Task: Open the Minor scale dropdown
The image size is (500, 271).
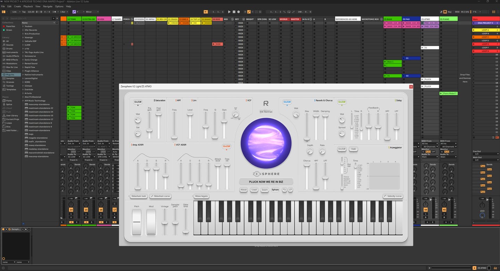Action: 92,12
